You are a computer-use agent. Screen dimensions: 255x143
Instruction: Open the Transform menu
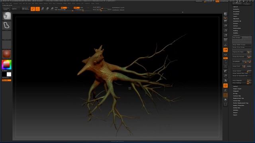coord(87,3)
